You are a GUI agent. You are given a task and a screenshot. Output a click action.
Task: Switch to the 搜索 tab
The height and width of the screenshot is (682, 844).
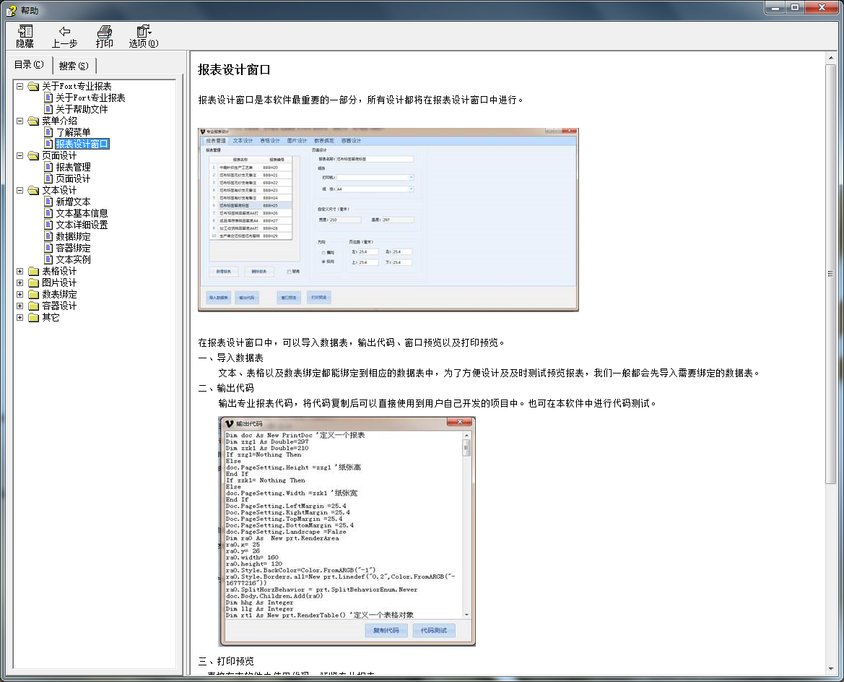point(74,66)
